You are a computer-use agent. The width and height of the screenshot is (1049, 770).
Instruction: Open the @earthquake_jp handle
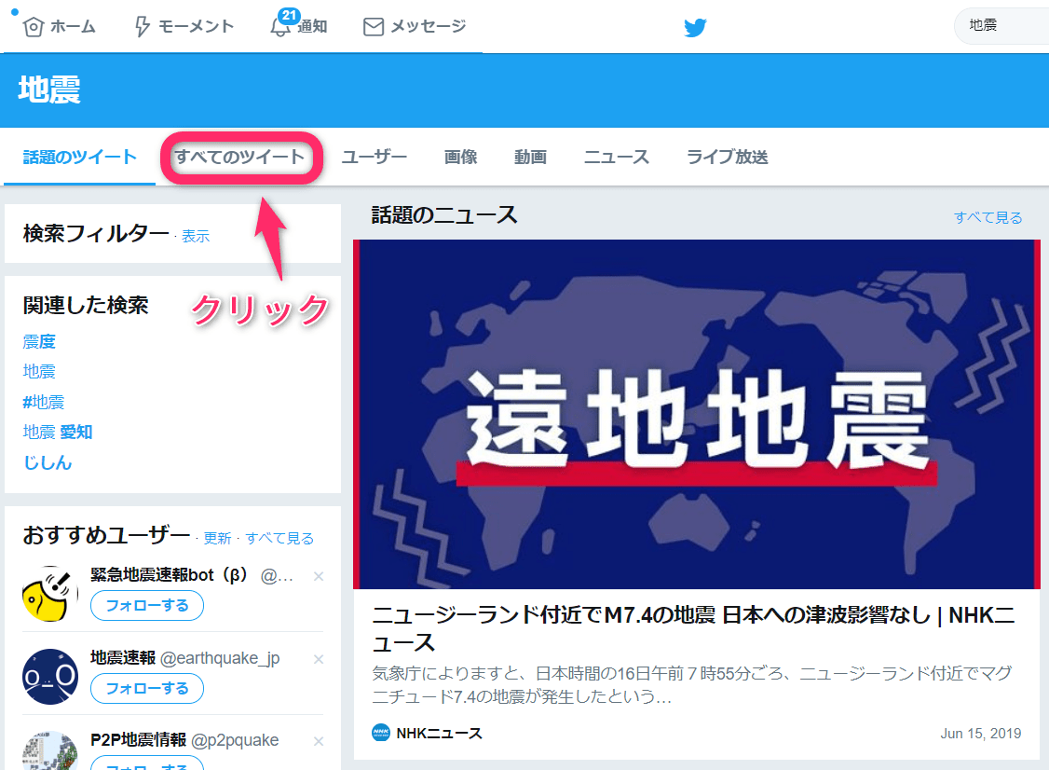click(220, 658)
